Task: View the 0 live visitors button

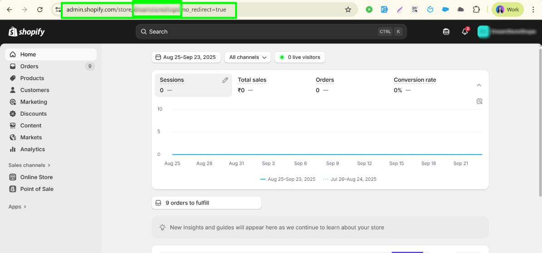Action: tap(300, 58)
